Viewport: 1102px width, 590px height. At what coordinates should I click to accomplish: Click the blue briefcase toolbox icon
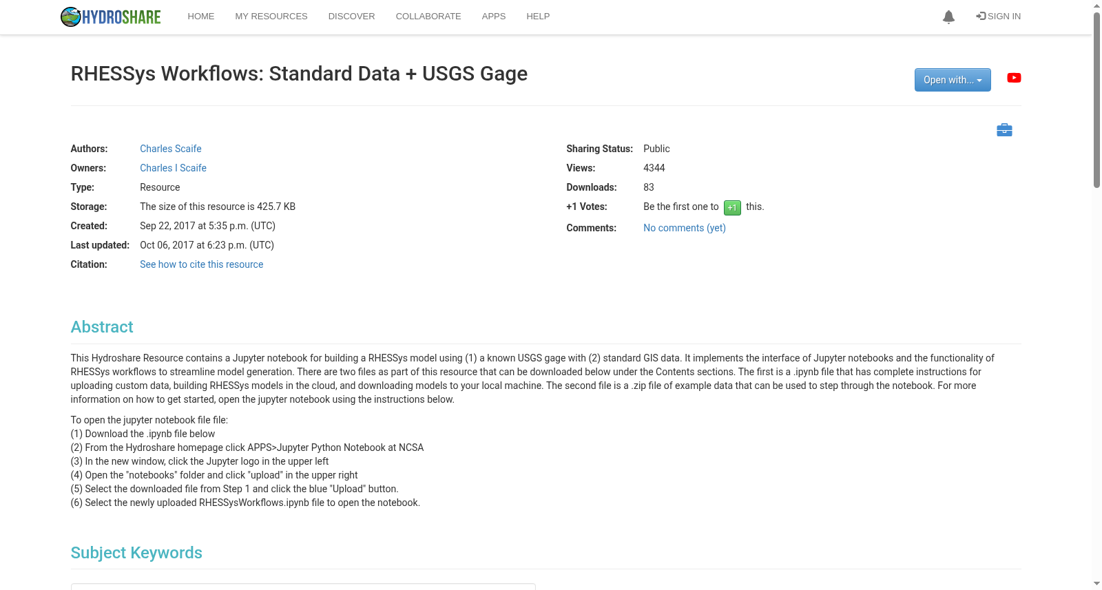click(1004, 129)
